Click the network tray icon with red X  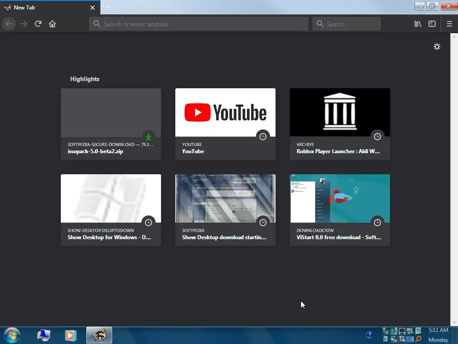click(x=394, y=339)
